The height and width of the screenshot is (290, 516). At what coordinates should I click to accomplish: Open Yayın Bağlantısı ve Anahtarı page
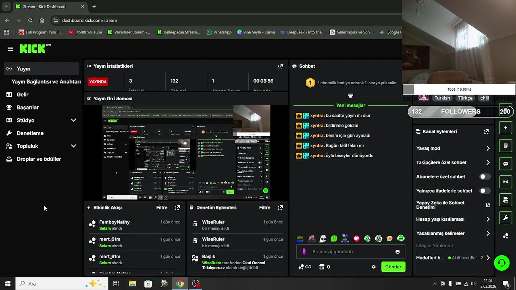(x=46, y=81)
